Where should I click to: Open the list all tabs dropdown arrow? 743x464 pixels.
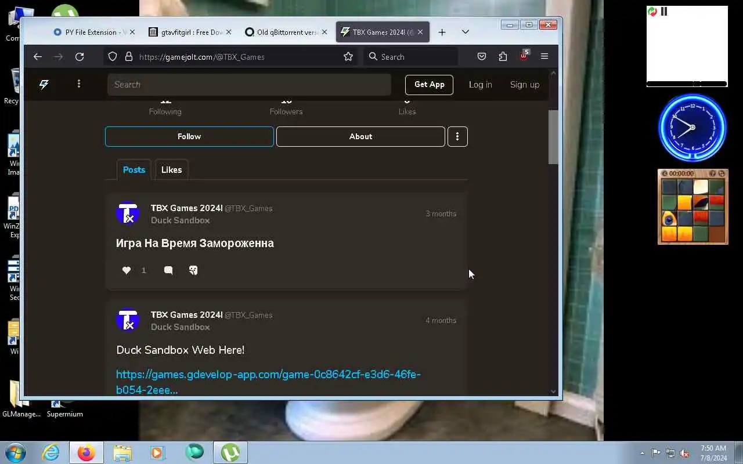(x=465, y=32)
